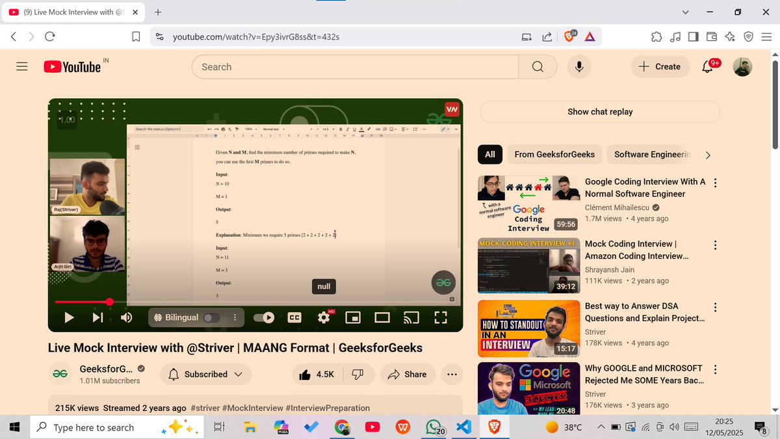Dislike the video

pyautogui.click(x=357, y=374)
